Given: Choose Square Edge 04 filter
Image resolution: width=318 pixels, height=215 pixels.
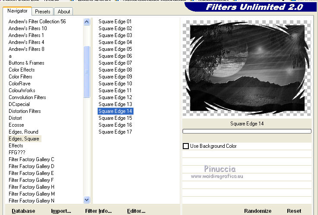Looking at the screenshot, I should [x=115, y=42].
